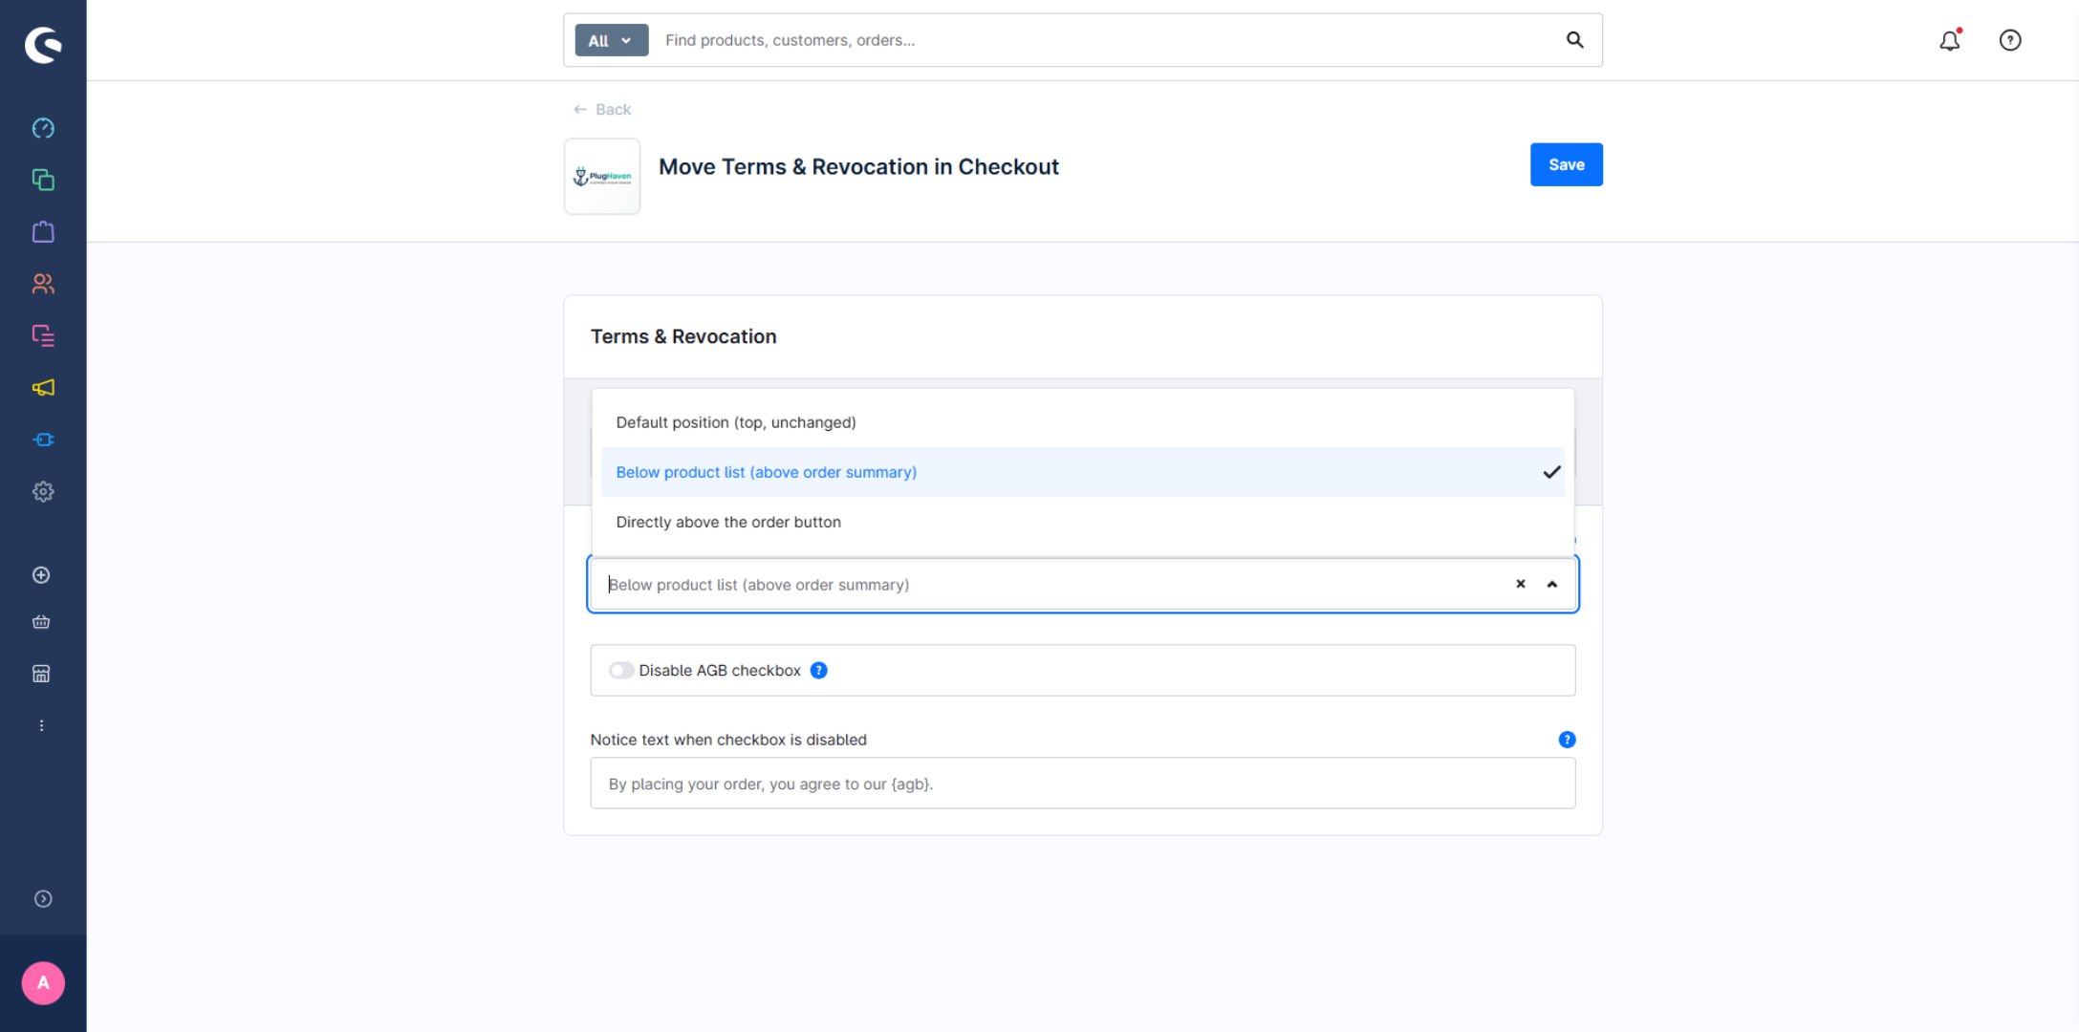The width and height of the screenshot is (2079, 1032).
Task: Toggle Disable AGB checkbox switch
Action: coord(621,671)
